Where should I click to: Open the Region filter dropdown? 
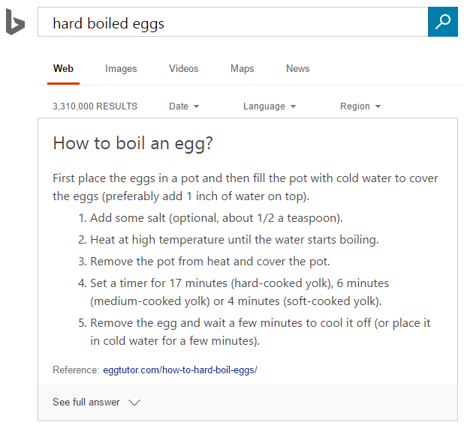coord(360,106)
